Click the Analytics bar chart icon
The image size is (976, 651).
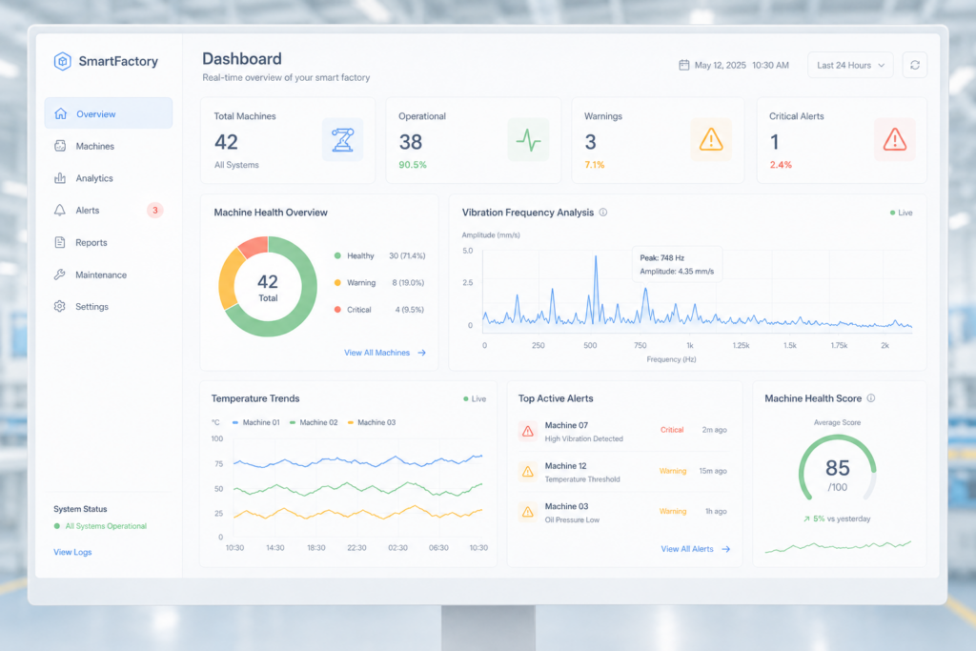coord(60,178)
